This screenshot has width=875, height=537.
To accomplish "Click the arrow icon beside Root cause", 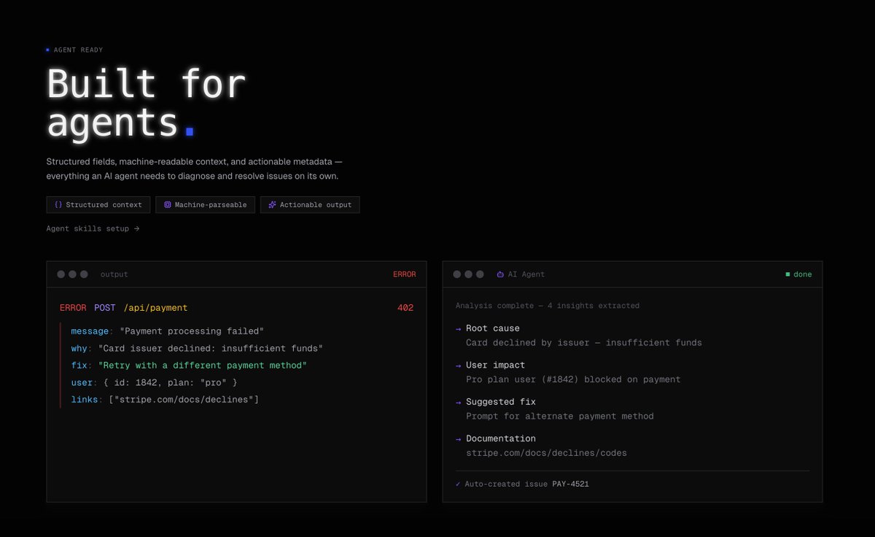I will pos(459,328).
